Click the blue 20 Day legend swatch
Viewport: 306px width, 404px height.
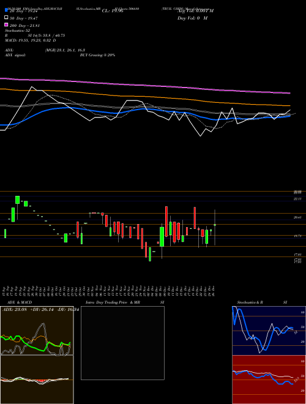click(x=6, y=10)
